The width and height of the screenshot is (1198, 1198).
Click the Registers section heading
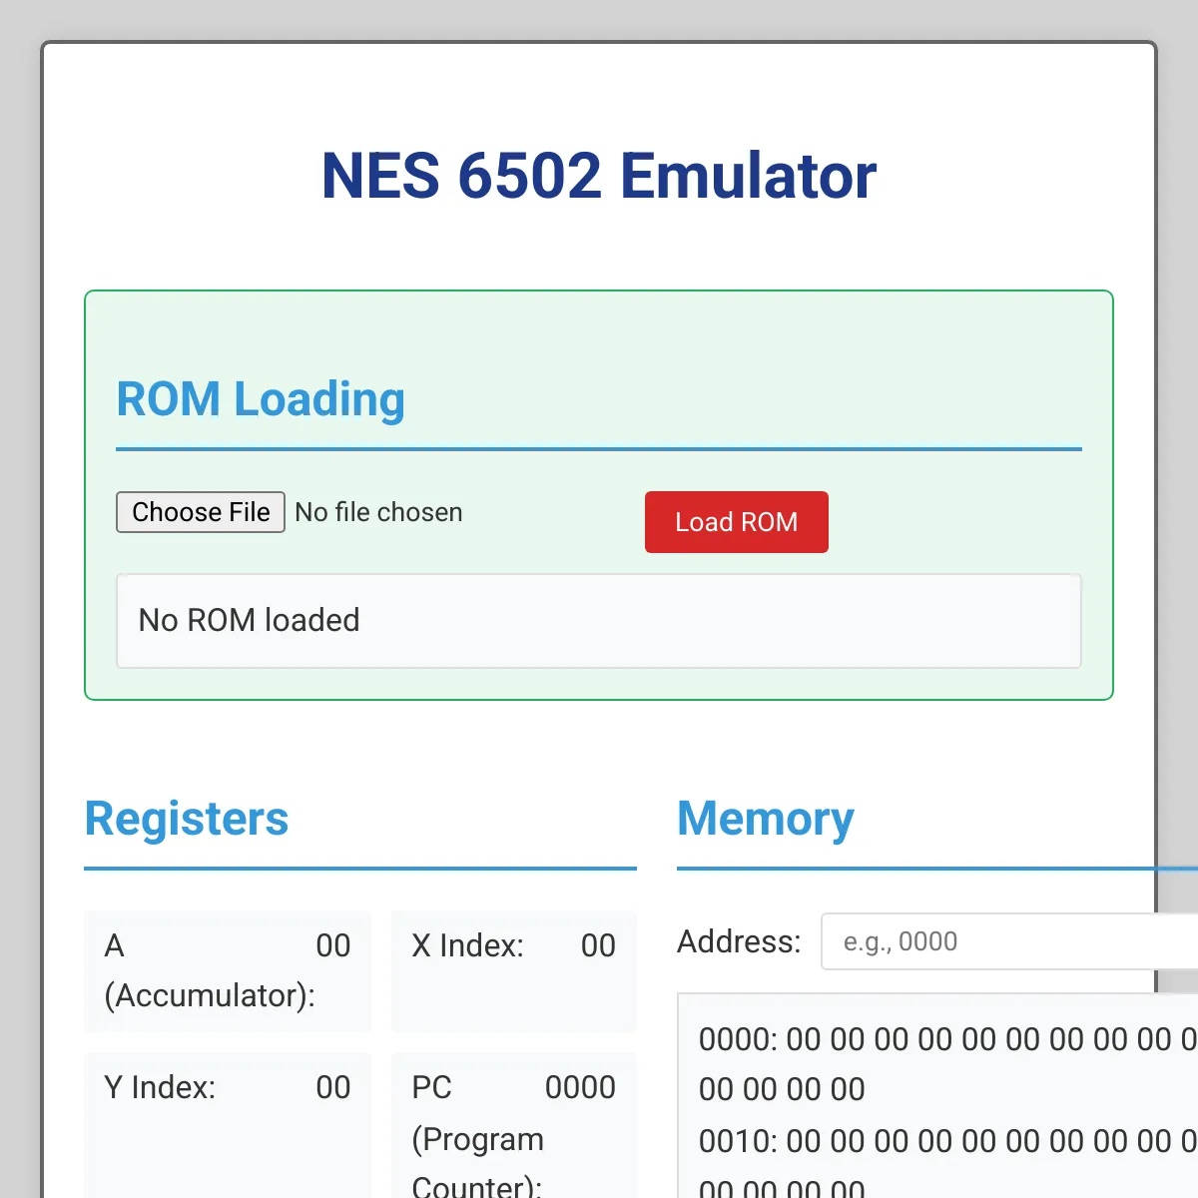click(x=187, y=819)
